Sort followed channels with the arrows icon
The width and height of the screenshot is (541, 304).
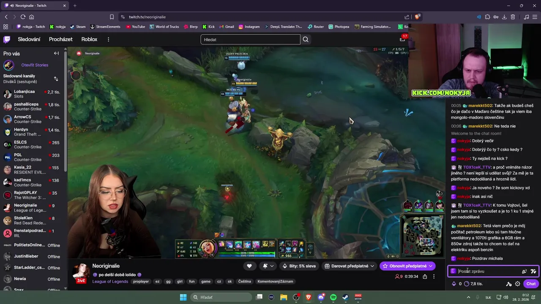click(x=56, y=79)
